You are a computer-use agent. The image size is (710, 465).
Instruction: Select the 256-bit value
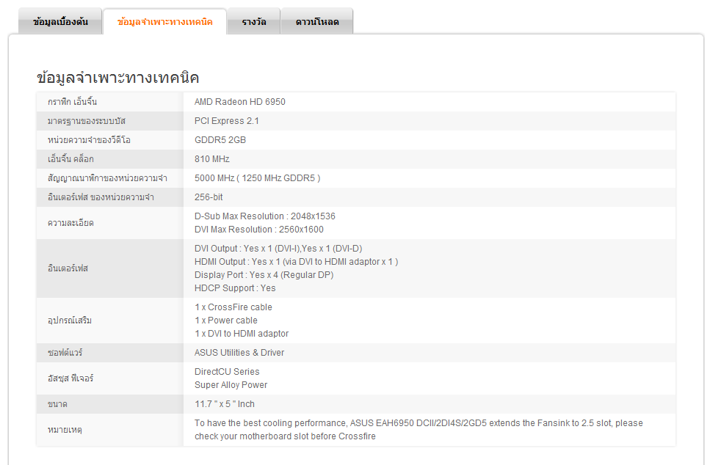[209, 197]
